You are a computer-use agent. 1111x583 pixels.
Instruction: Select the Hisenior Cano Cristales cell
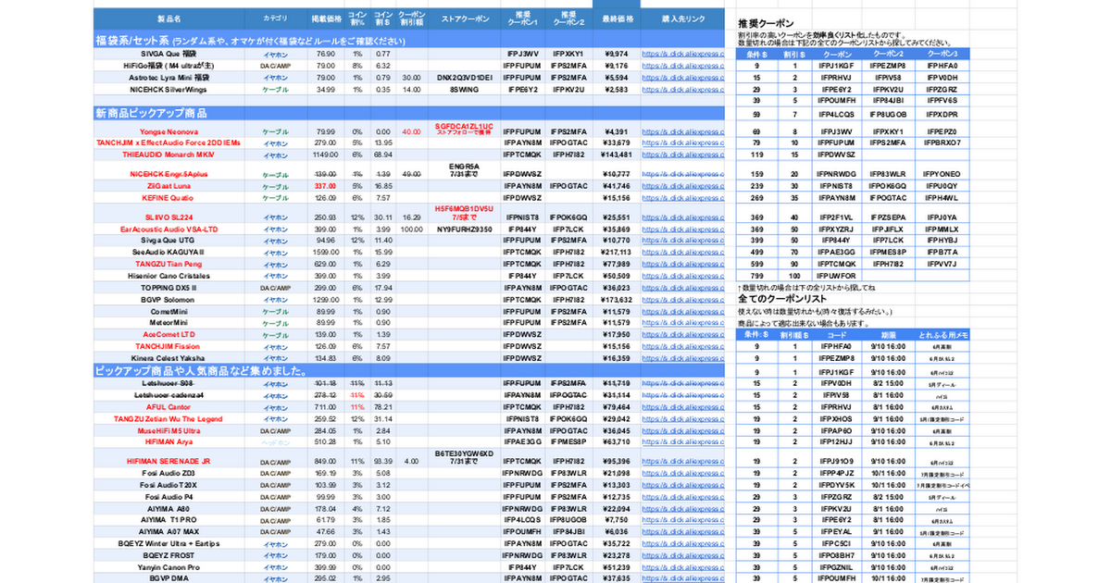(169, 276)
